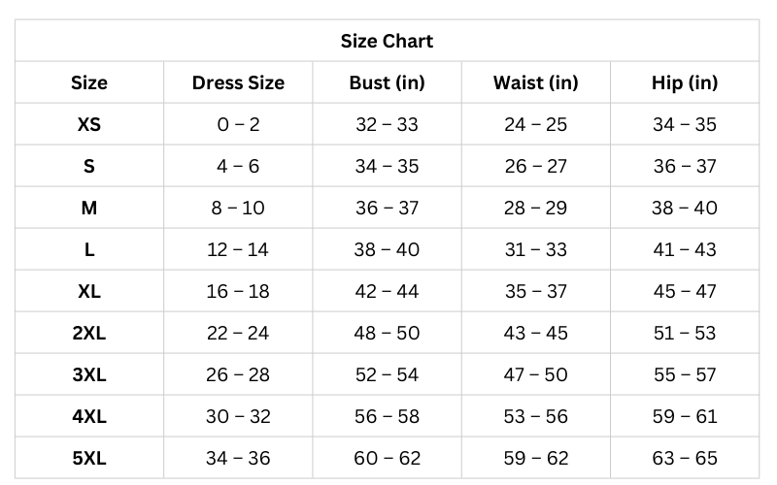Select waist measurement 26 – 27 cell
This screenshot has width=777, height=485.
click(535, 166)
